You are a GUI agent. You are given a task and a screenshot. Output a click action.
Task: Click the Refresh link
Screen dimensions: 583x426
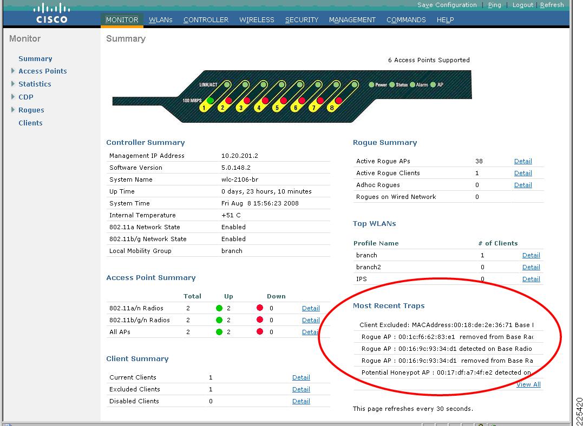click(x=552, y=5)
